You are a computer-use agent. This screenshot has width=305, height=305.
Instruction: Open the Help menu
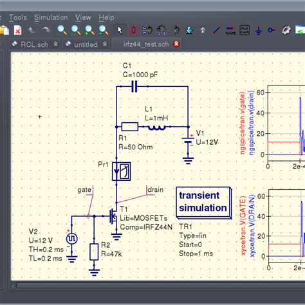[x=106, y=17]
